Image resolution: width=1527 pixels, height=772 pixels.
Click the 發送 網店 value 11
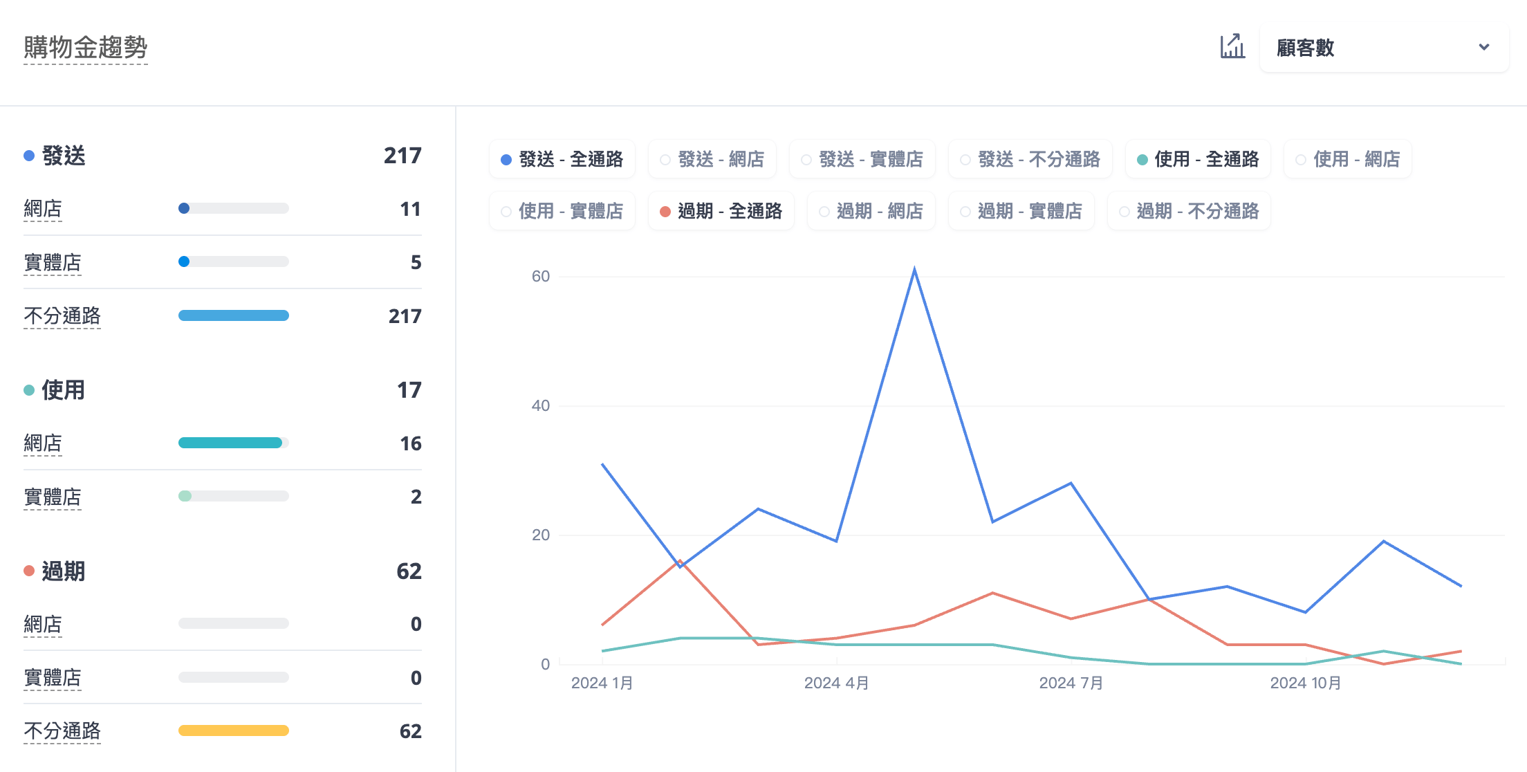[x=410, y=209]
